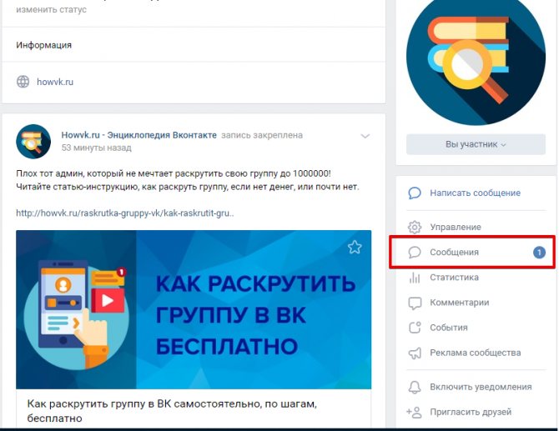The width and height of the screenshot is (559, 431).
Task: Click the small community avatar in the post
Action: (33, 142)
